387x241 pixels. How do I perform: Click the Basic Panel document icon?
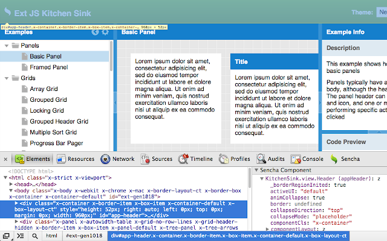click(x=24, y=56)
